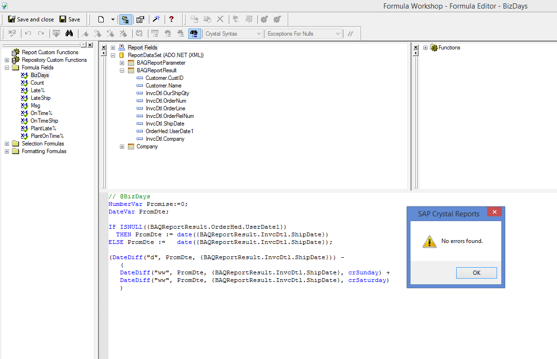Viewport: 557px width, 359px height.
Task: Expand the Selection Formulas folder
Action: coord(7,144)
